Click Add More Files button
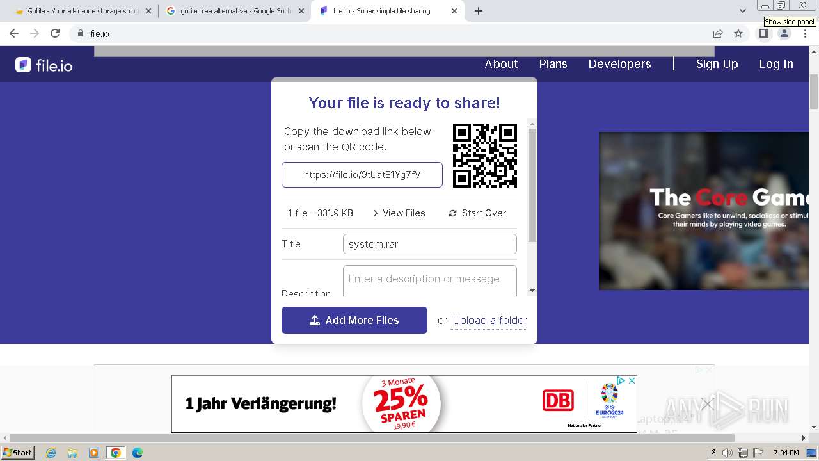819x461 pixels. (354, 320)
